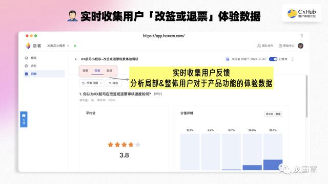Click the creator icon beside 龙国富
This screenshot has height=184, width=328.
click(228, 59)
